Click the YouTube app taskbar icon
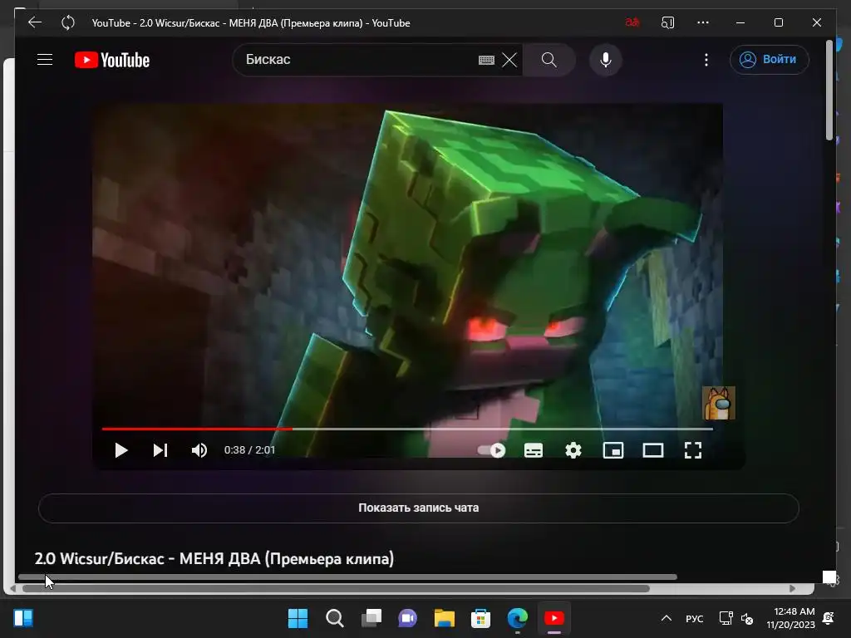The height and width of the screenshot is (638, 851). tap(554, 618)
